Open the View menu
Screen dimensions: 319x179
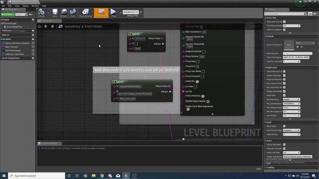click(x=17, y=6)
